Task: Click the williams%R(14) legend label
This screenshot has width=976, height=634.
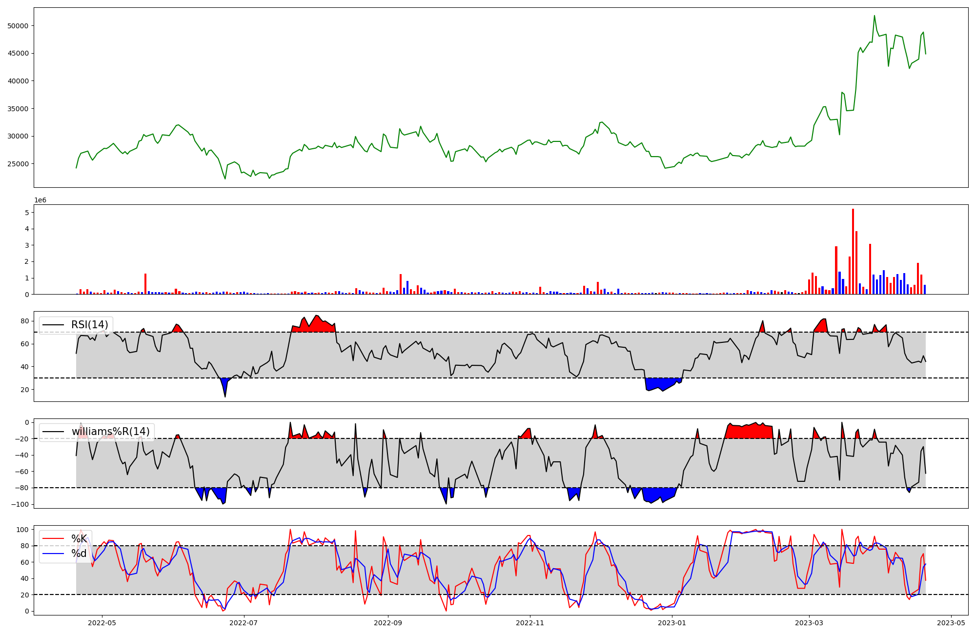Action: click(x=110, y=432)
